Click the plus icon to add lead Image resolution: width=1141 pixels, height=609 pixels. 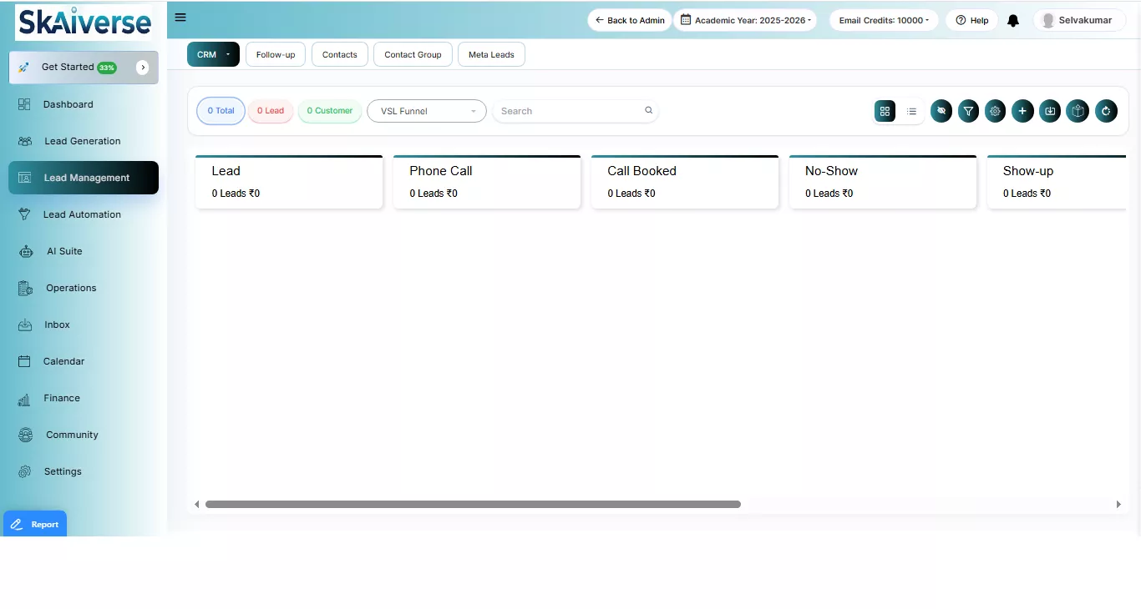click(1022, 111)
